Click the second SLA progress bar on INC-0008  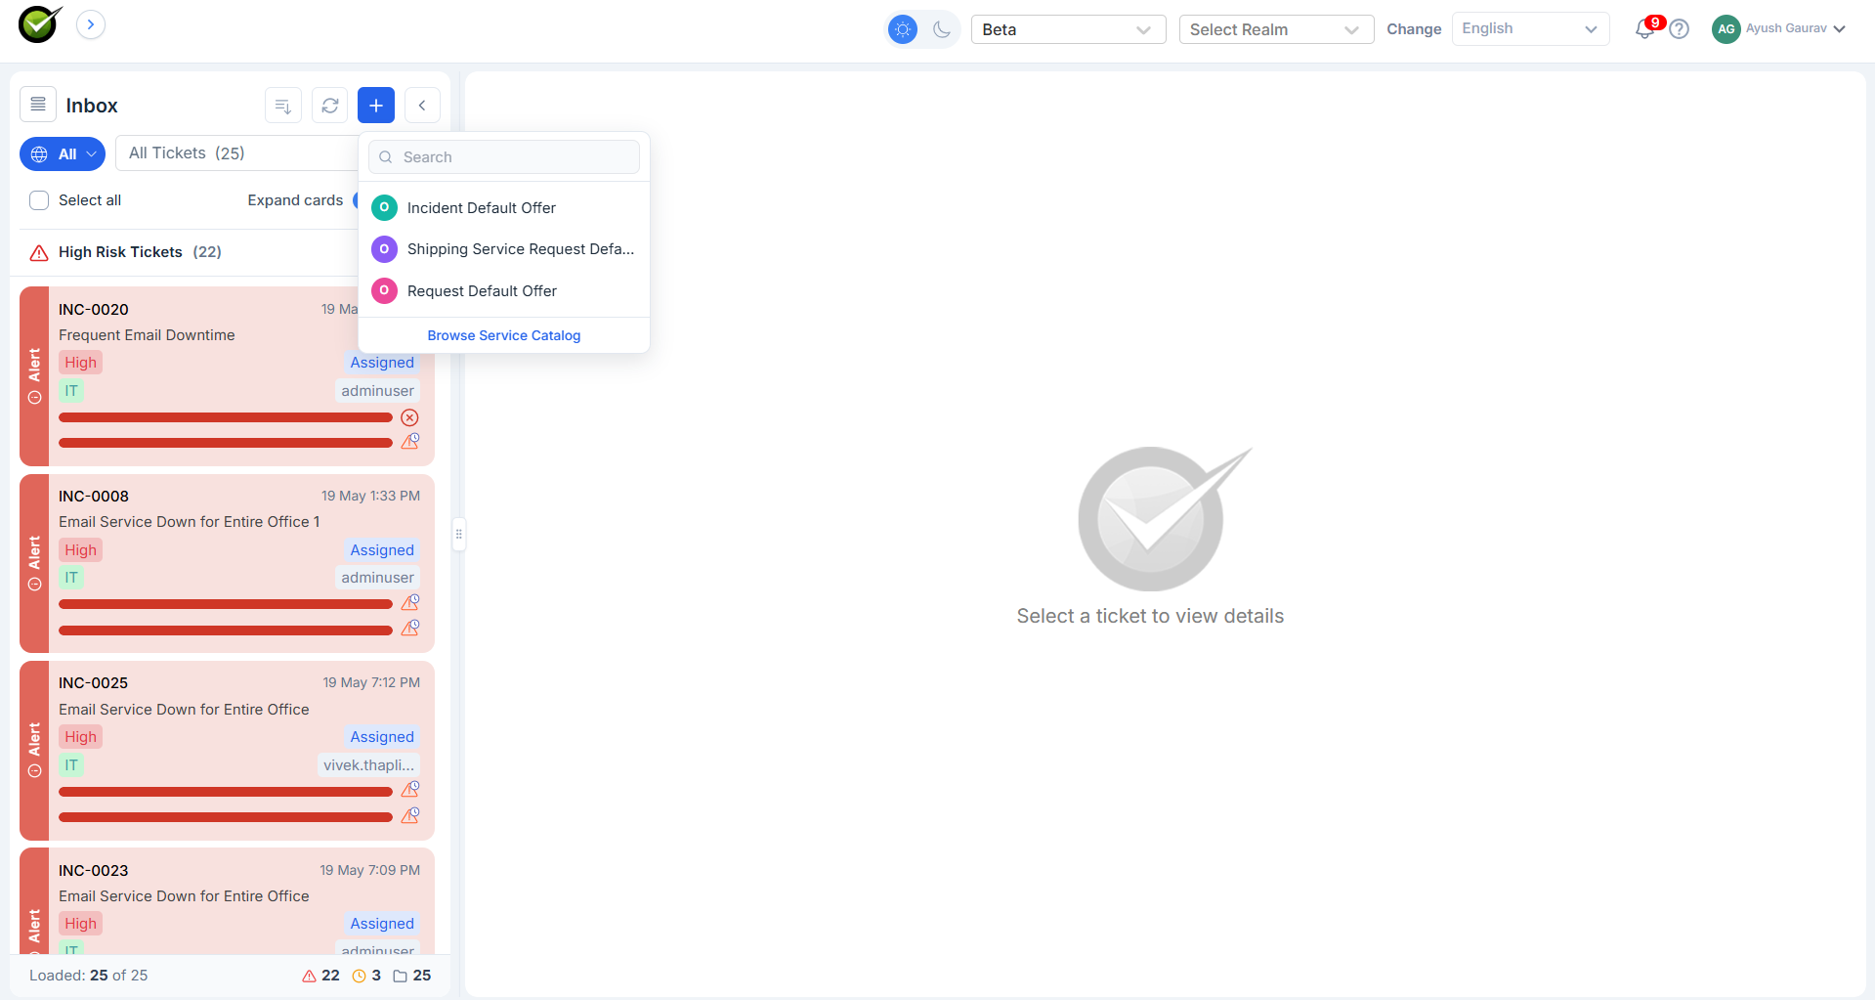(x=226, y=630)
